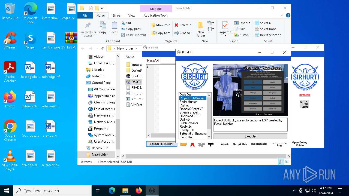Open the HUB scroll icon under OFFLINE
Image resolution: width=349 pixels, height=196 pixels.
pos(304,104)
